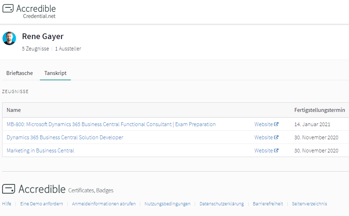349x216 pixels.
Task: Sort by Fertigstellungstermin column header
Action: point(319,110)
